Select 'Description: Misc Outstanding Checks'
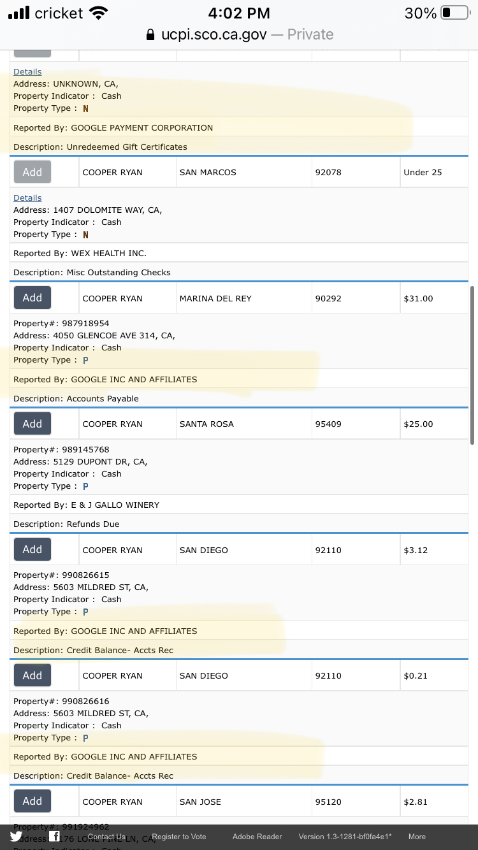Image resolution: width=478 pixels, height=850 pixels. [92, 273]
